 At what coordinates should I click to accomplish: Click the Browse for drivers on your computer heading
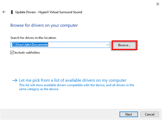[44, 25]
